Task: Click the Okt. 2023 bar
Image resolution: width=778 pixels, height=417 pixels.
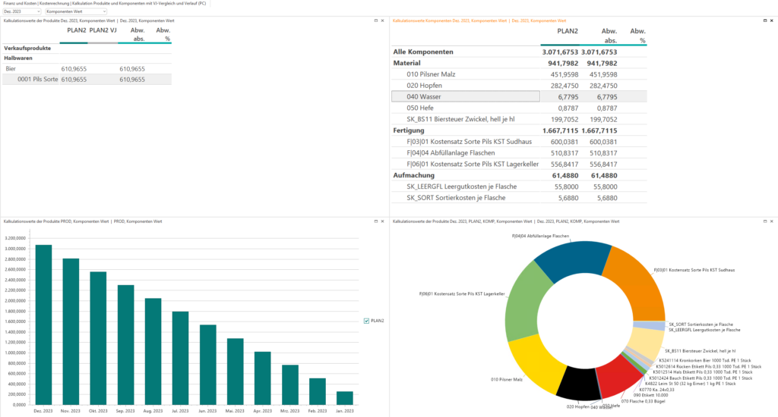Action: coord(98,338)
